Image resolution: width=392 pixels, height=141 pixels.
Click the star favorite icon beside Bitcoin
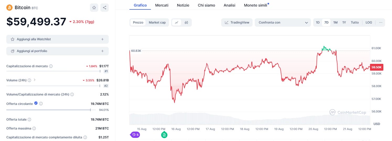[x=94, y=8]
